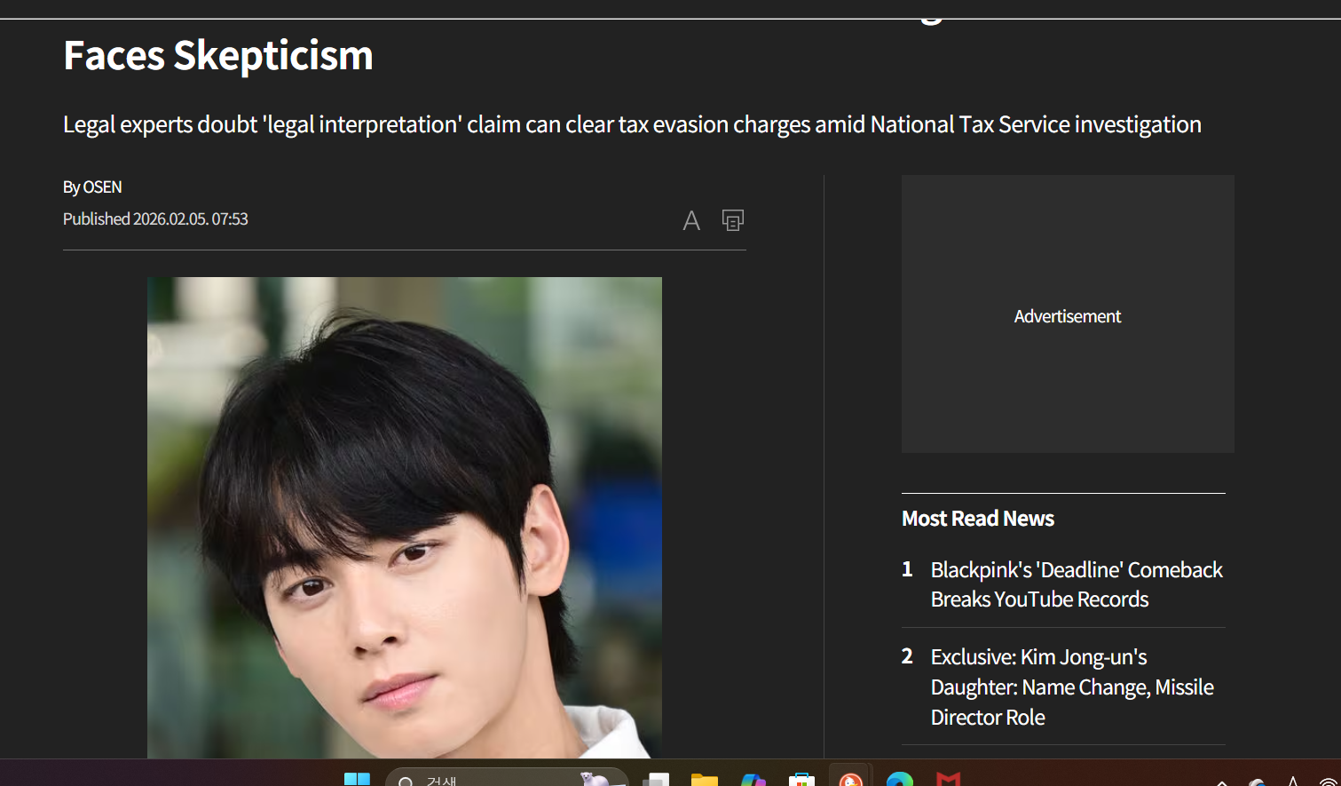The height and width of the screenshot is (786, 1341).
Task: Open Blackpink's 'Deadline' Comeback article
Action: pos(1076,584)
